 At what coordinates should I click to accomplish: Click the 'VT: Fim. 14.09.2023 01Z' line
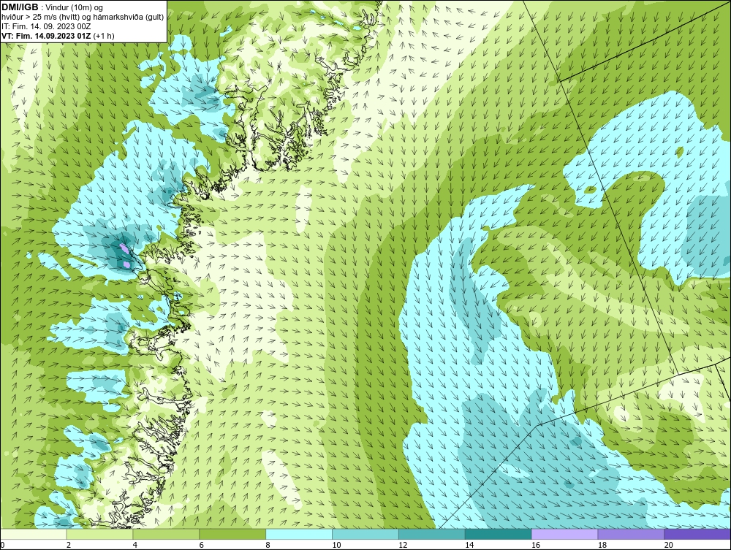(x=47, y=36)
